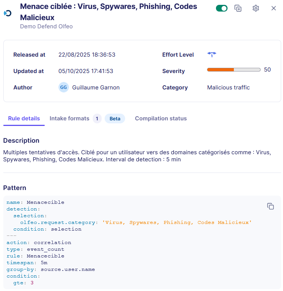The height and width of the screenshot is (291, 283).
Task: Disable the rule with the green toggle
Action: coord(222,8)
